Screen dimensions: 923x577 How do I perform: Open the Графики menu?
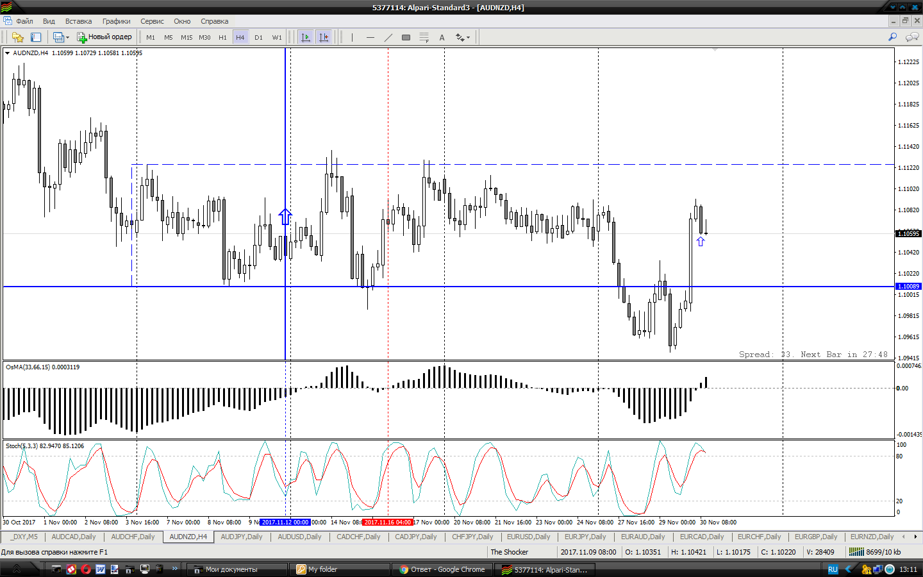point(116,21)
